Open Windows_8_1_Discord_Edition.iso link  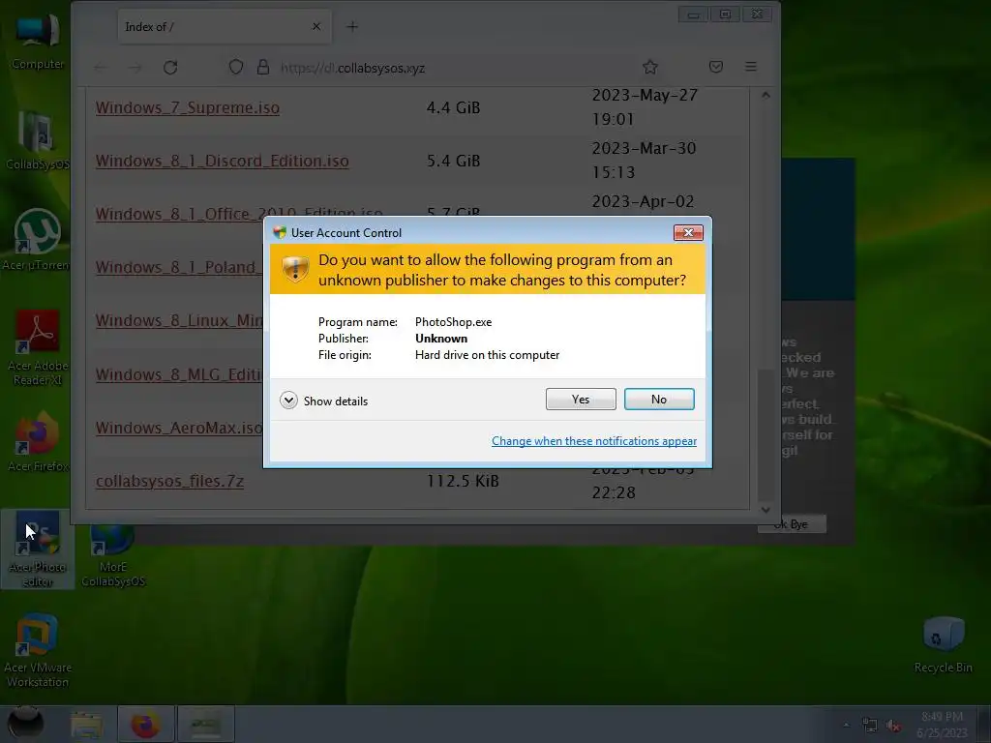pyautogui.click(x=222, y=162)
